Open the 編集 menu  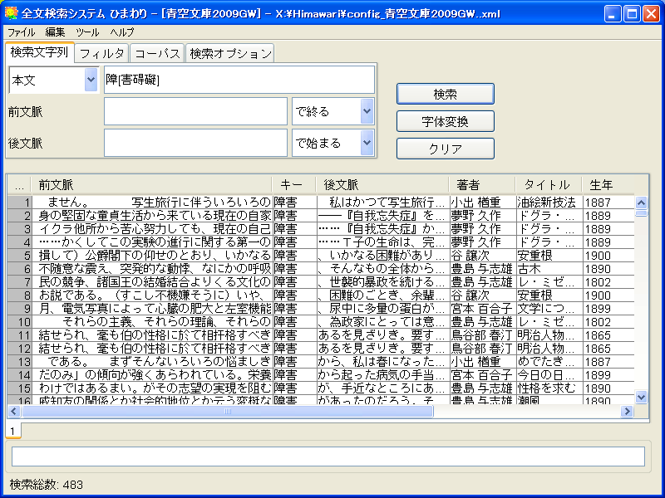point(55,32)
